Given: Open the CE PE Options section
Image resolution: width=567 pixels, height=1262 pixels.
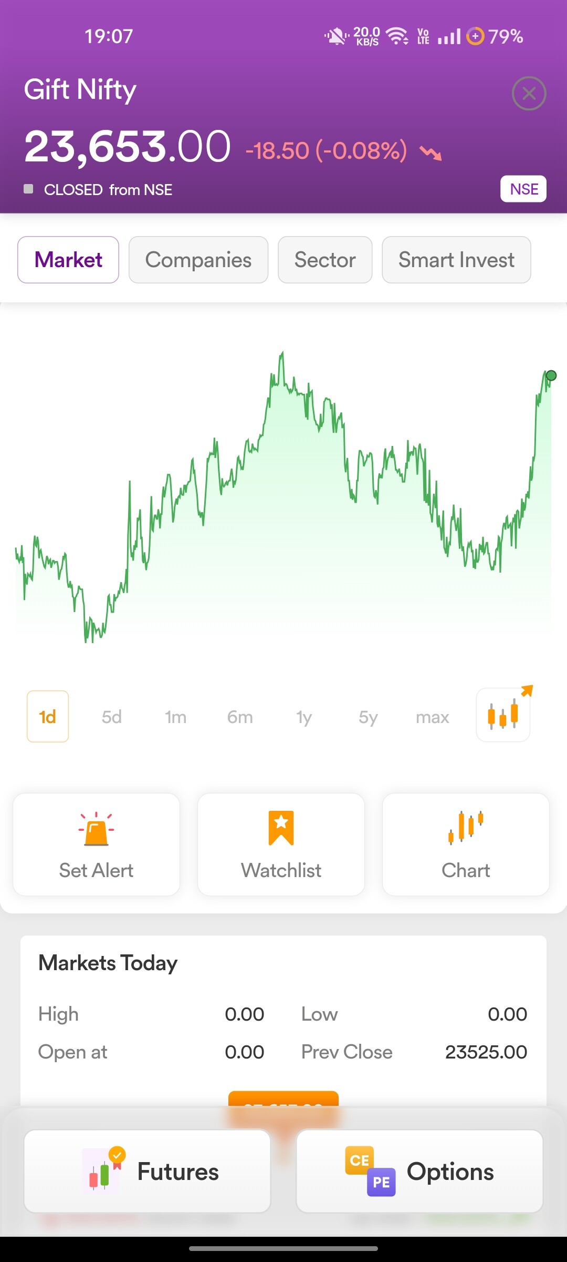Looking at the screenshot, I should pos(419,1171).
